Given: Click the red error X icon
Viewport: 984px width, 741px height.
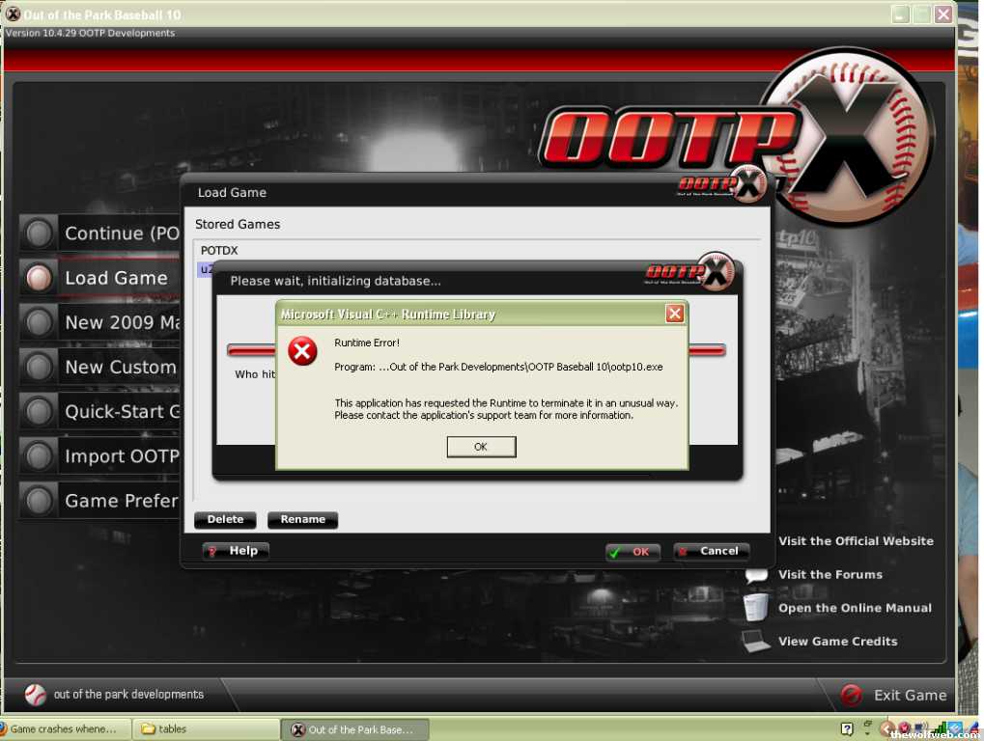Looking at the screenshot, I should point(303,351).
